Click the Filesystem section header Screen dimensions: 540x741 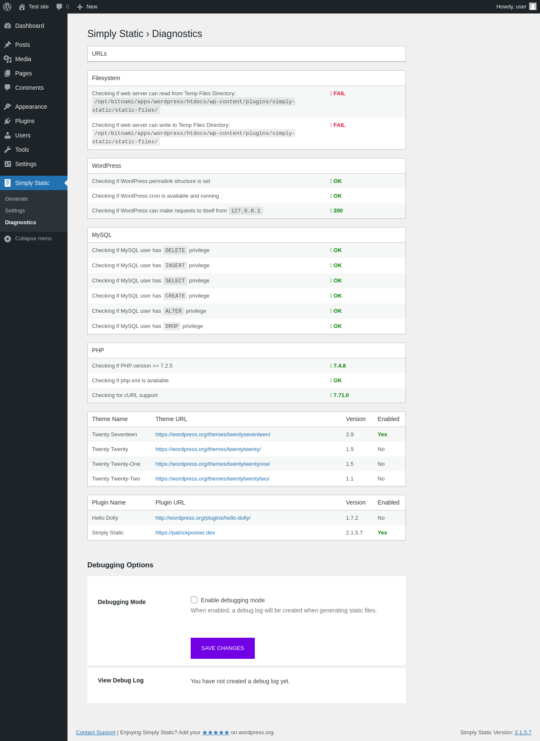pyautogui.click(x=246, y=78)
